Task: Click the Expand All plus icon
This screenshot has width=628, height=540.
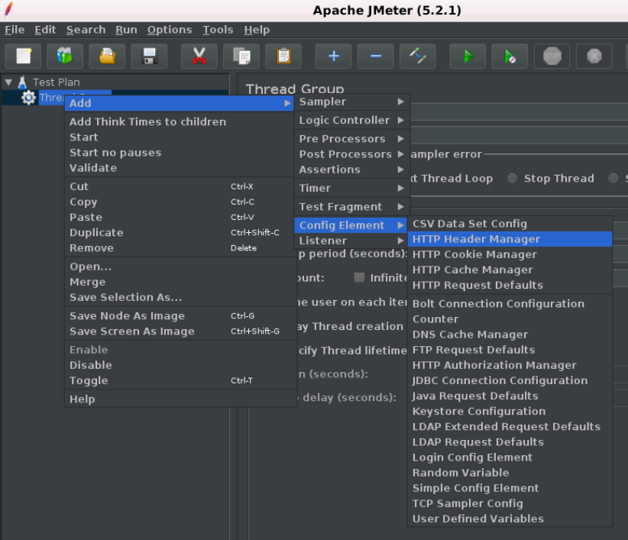Action: pos(334,56)
